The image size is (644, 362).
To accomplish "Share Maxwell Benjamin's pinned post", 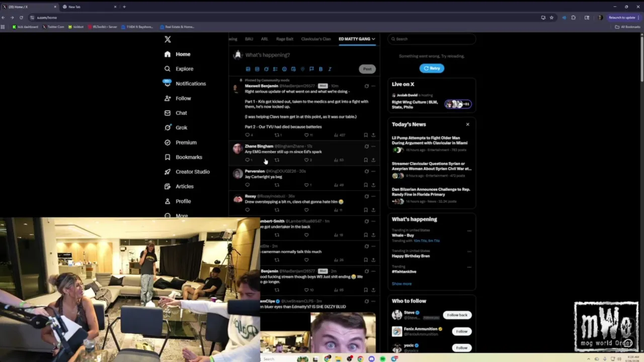I will point(373,135).
